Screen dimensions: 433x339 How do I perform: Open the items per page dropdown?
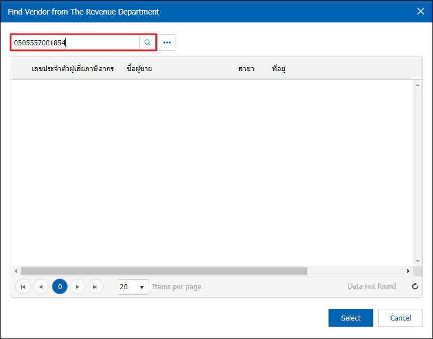click(x=133, y=287)
